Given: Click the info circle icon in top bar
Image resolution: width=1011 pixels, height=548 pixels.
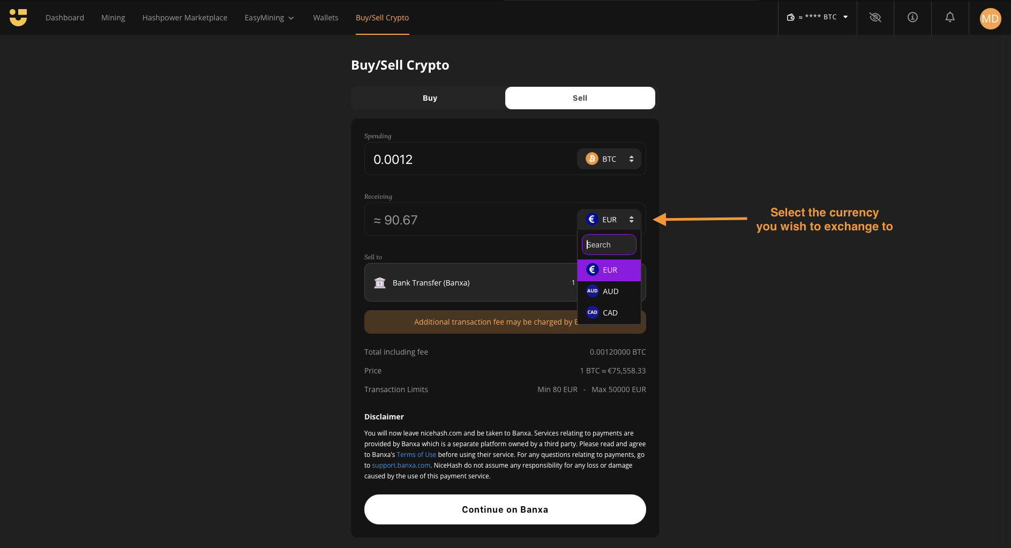Looking at the screenshot, I should (x=912, y=17).
